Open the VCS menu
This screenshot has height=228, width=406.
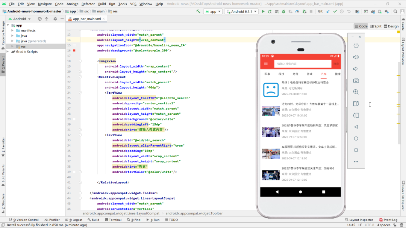(x=133, y=4)
